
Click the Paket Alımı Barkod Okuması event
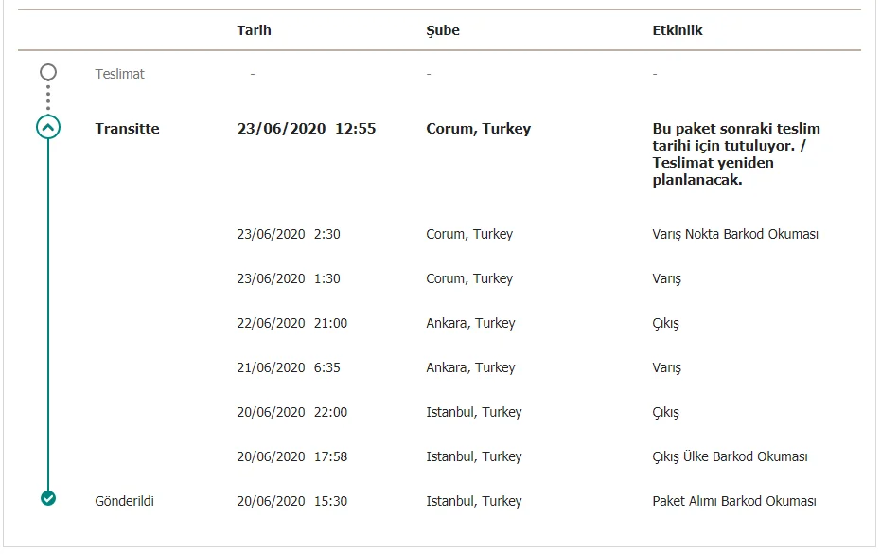[733, 501]
